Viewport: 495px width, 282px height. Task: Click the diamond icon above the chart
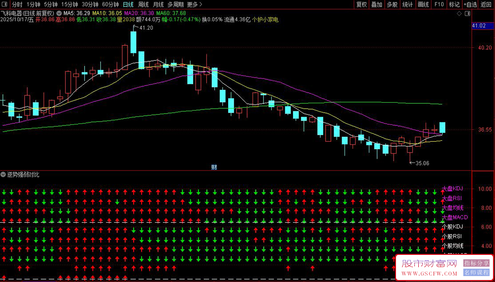(459, 13)
